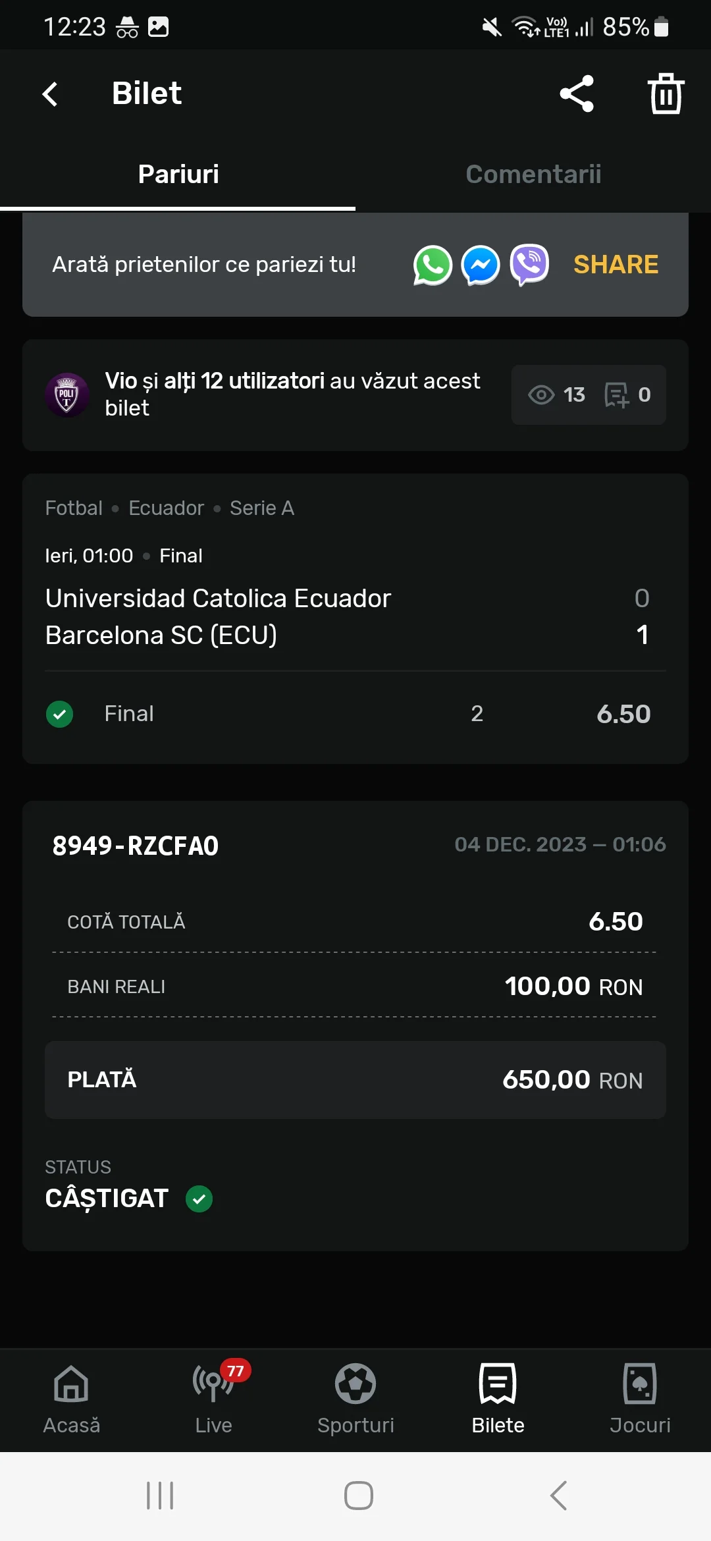Viewport: 711px width, 1541px height.
Task: Tap the share icon in header
Action: [x=577, y=94]
